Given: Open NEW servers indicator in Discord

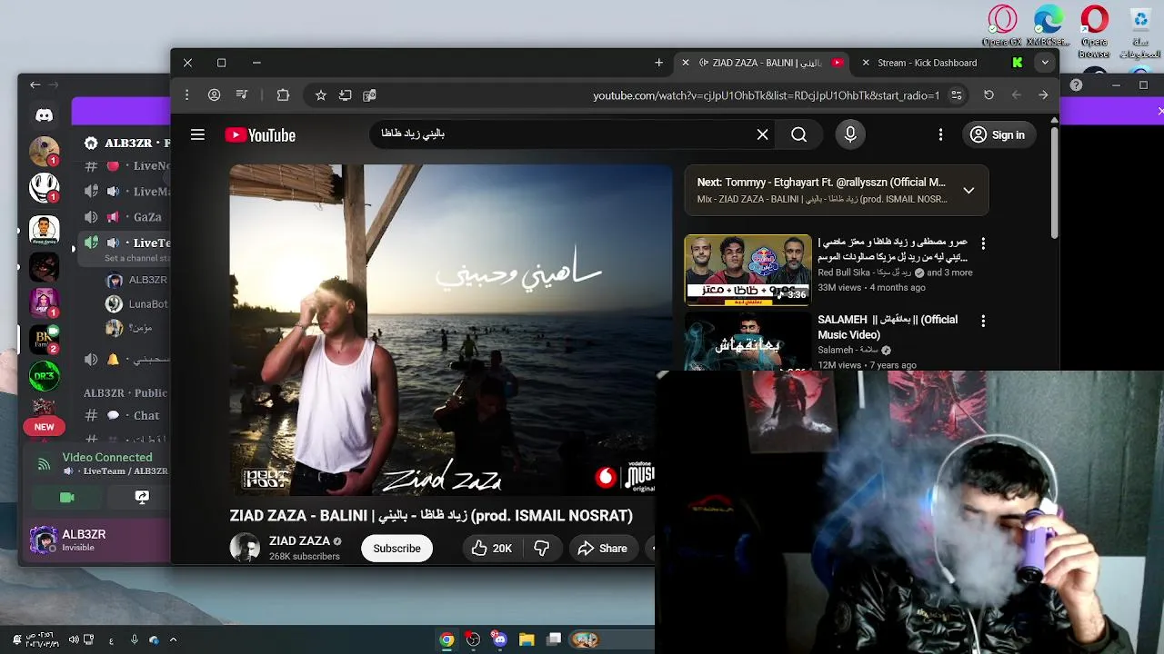Looking at the screenshot, I should click(44, 427).
